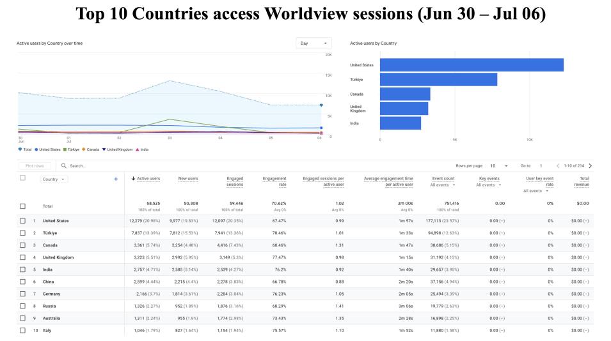The height and width of the screenshot is (341, 611).
Task: Select the China row checkbox
Action: (22, 282)
